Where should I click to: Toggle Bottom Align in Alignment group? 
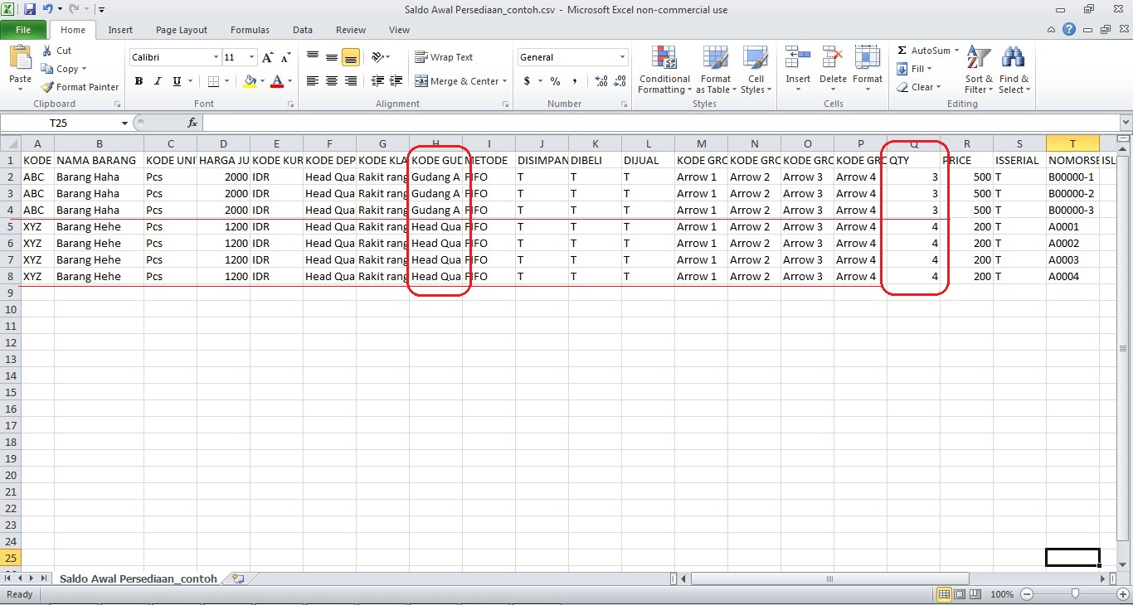click(x=351, y=57)
